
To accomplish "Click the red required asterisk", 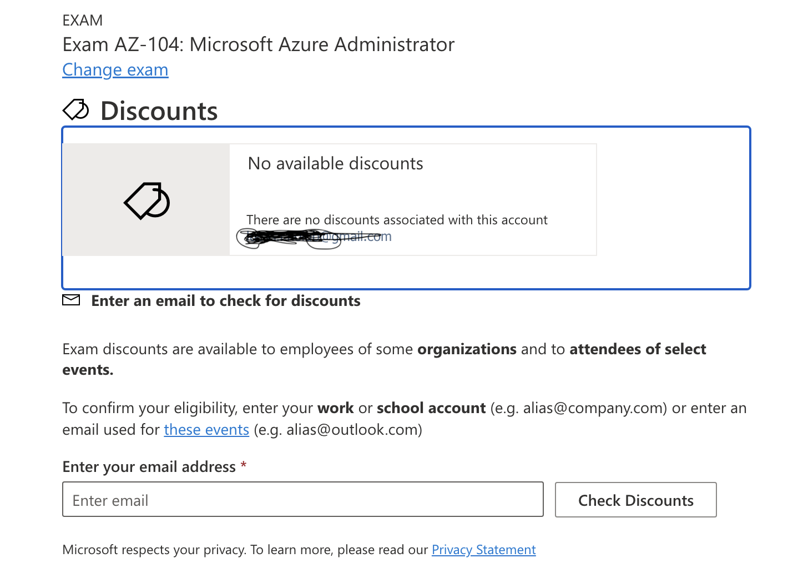I will (x=243, y=466).
